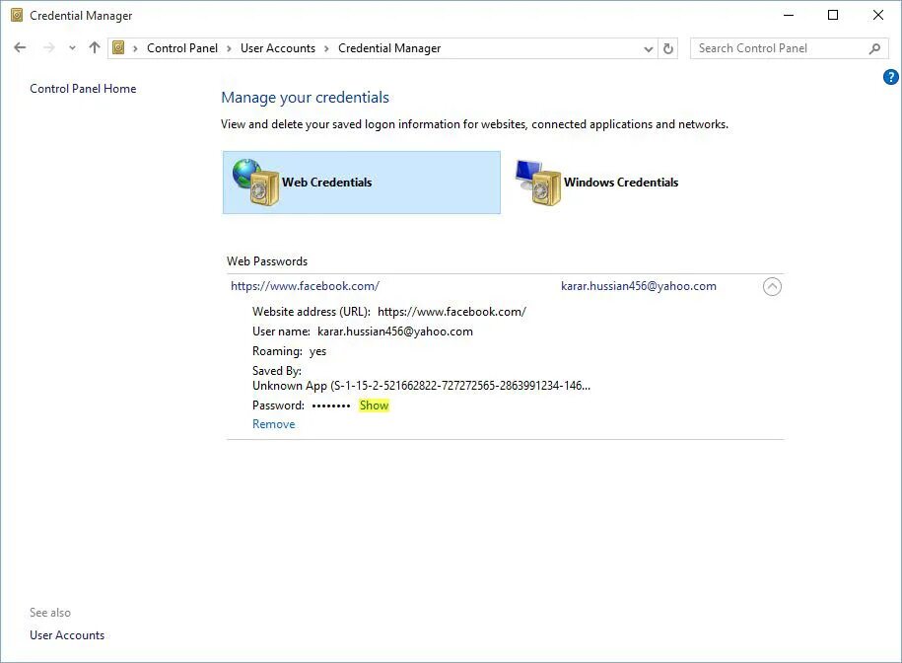Click the refresh icon in address bar
This screenshot has height=663, width=902.
click(x=668, y=47)
